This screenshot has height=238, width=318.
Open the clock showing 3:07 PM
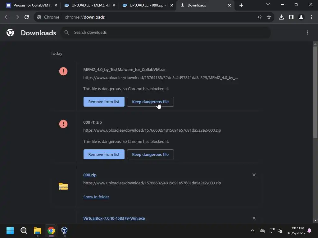296,231
